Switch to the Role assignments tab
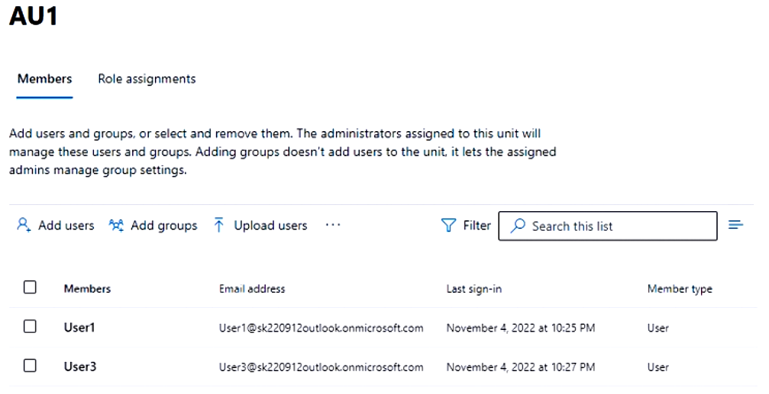 click(147, 78)
